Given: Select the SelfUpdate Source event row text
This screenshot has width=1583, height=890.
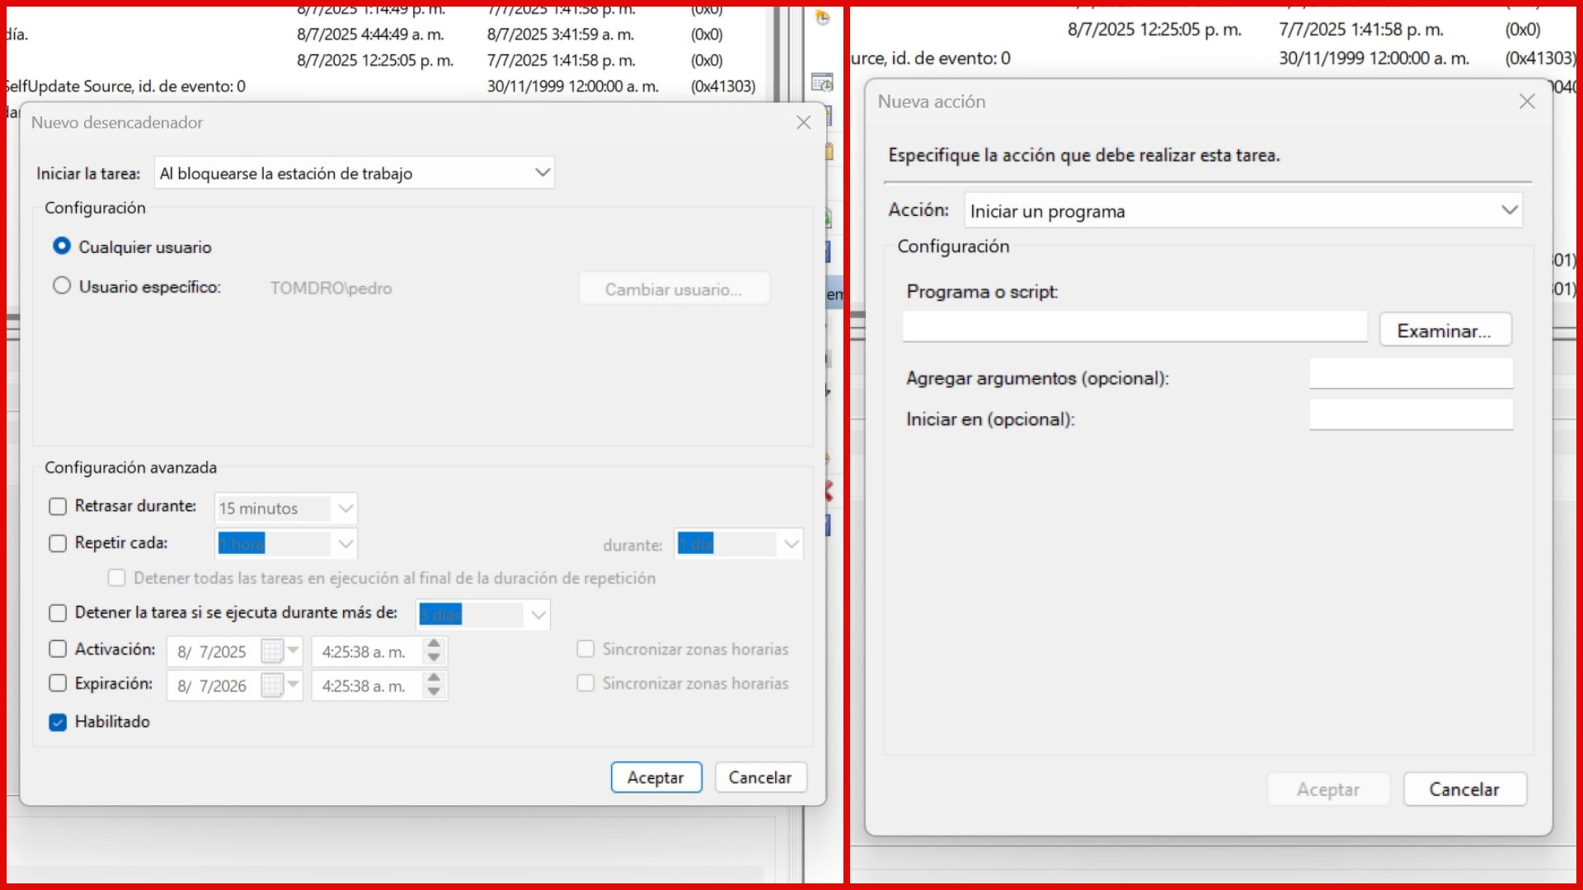Looking at the screenshot, I should (x=125, y=86).
